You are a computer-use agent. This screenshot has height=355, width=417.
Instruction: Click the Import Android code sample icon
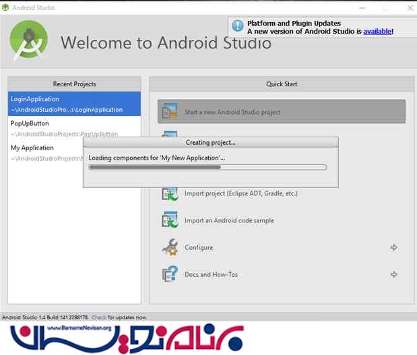click(x=170, y=220)
